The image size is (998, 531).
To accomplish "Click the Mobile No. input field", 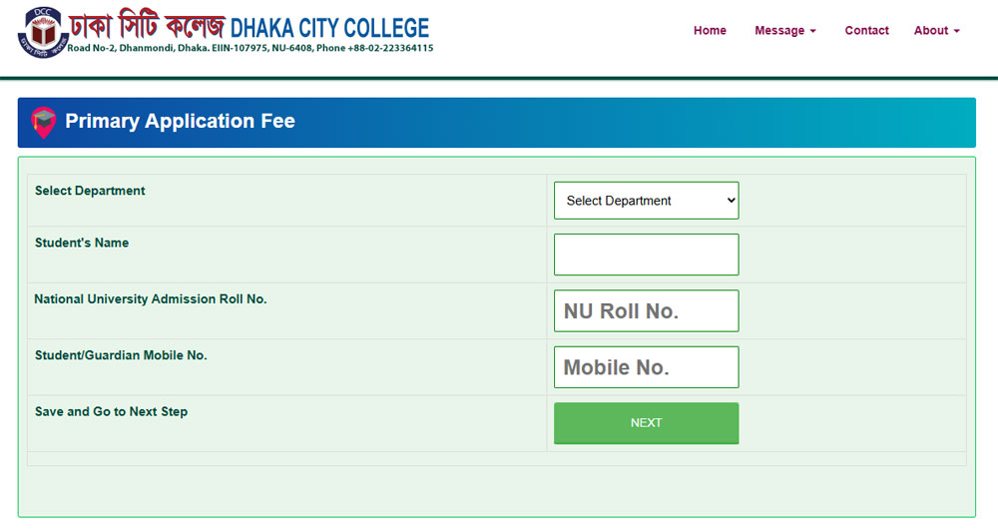I will point(646,367).
